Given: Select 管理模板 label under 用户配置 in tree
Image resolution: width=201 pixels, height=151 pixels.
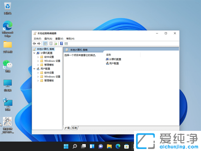Looking at the screenshot, I should point(49,81).
